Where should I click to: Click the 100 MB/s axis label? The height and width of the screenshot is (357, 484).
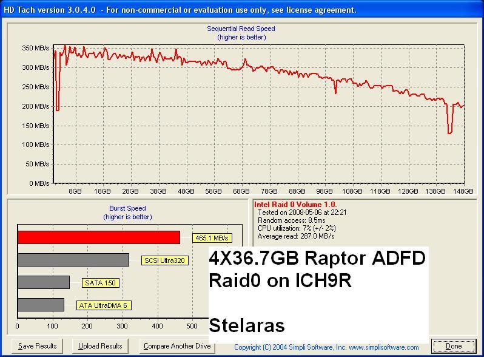(36, 144)
